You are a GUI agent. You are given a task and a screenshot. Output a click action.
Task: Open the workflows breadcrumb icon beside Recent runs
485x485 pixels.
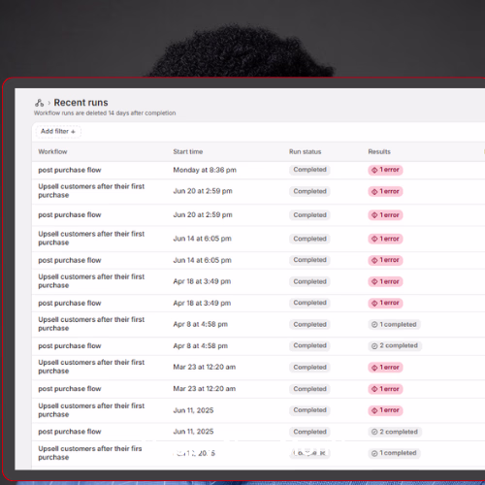[39, 103]
